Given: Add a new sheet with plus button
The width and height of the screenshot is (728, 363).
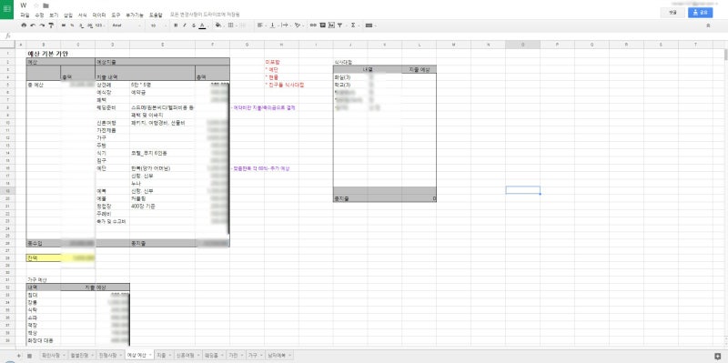Looking at the screenshot, I should (x=19, y=355).
